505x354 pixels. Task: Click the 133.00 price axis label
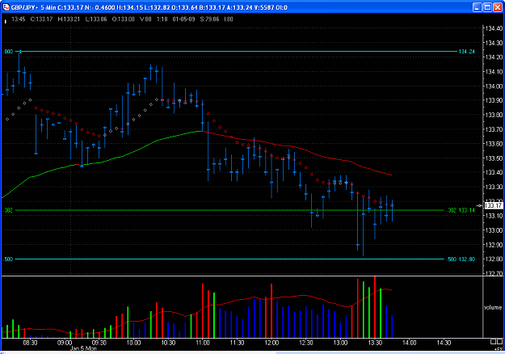point(494,230)
